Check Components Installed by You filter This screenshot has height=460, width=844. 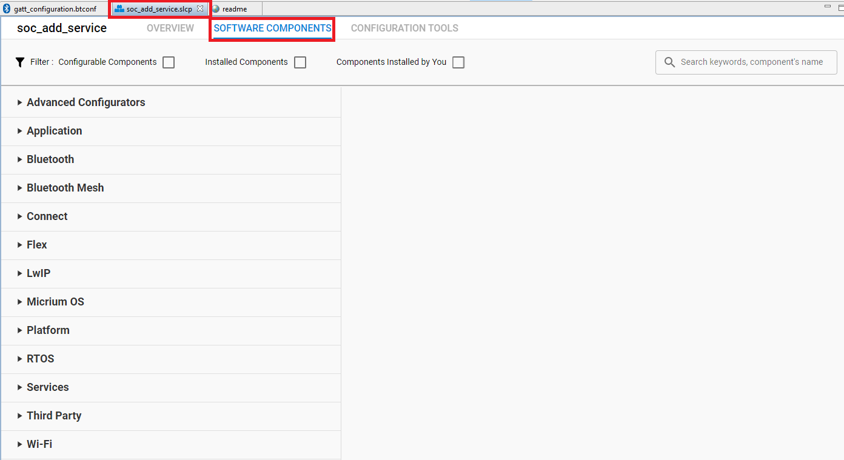pos(458,62)
